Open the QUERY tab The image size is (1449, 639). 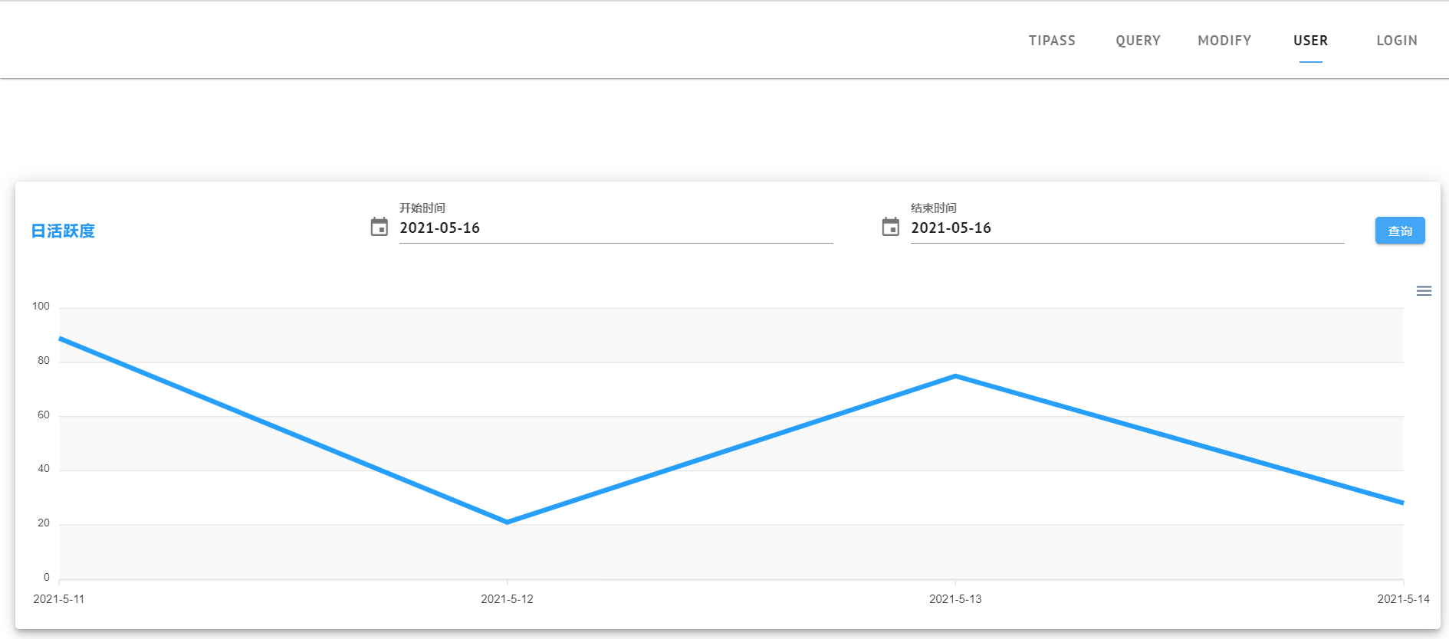(x=1138, y=41)
